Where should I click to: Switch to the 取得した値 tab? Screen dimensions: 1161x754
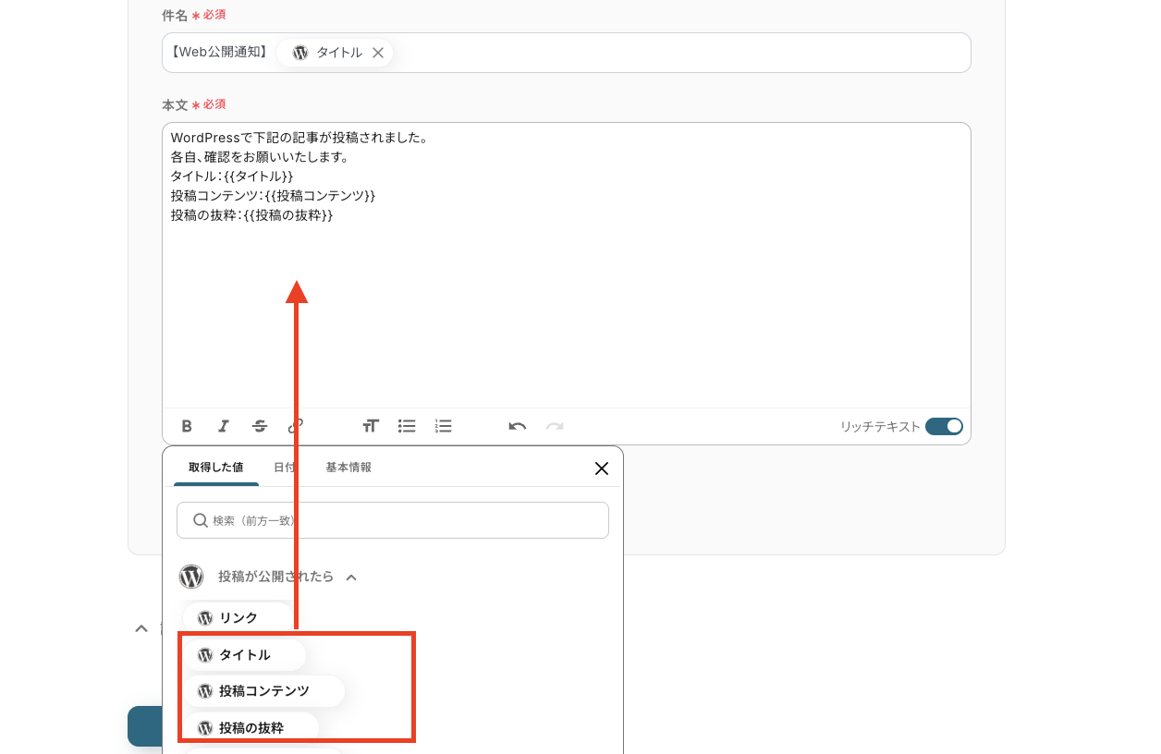[x=216, y=468]
